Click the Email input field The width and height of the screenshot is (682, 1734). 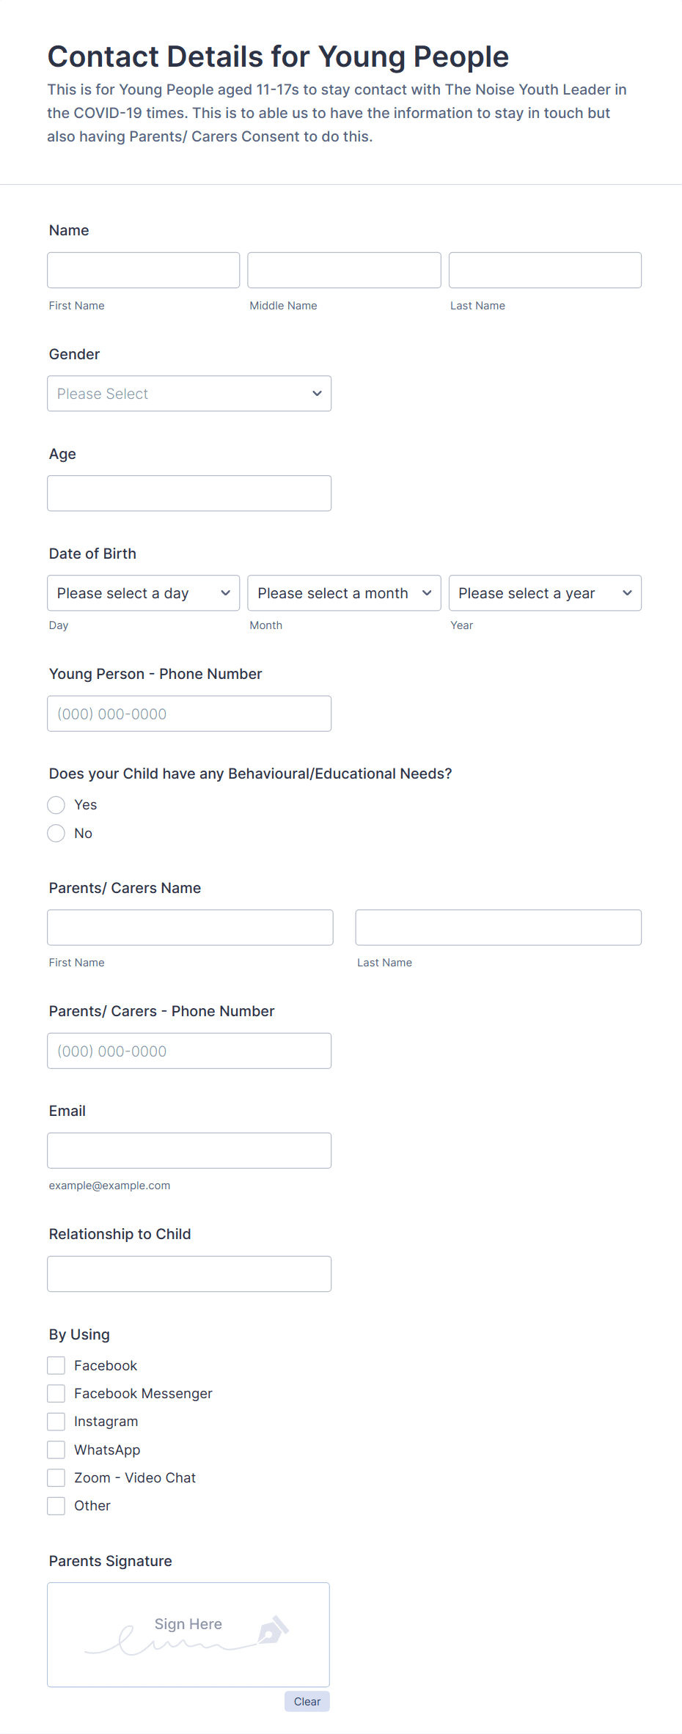click(189, 1150)
